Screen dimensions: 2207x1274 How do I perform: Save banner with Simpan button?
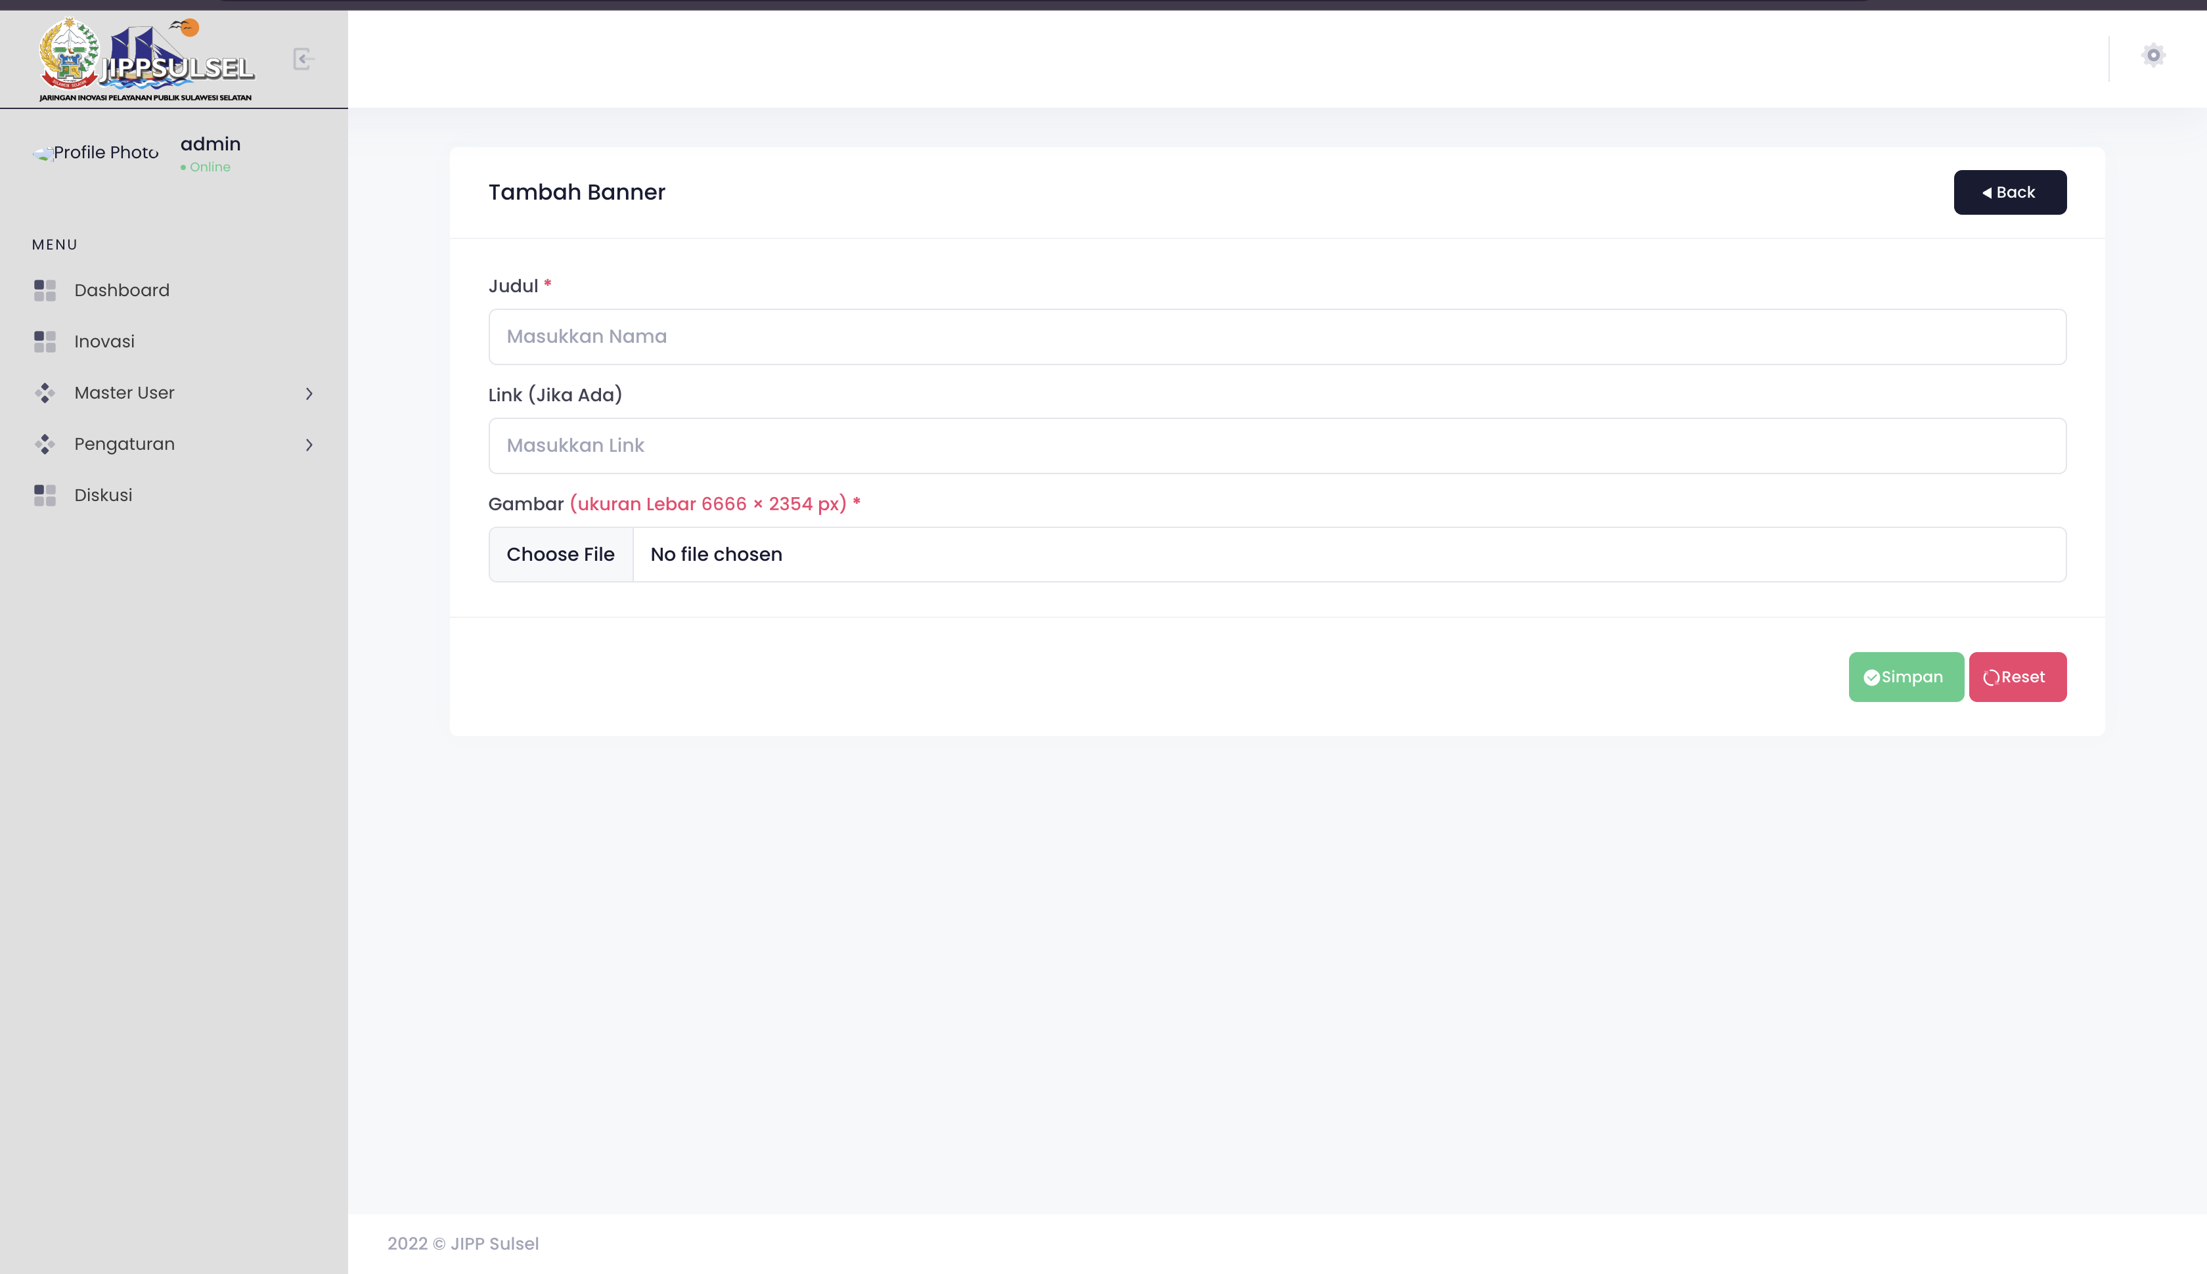(x=1905, y=676)
